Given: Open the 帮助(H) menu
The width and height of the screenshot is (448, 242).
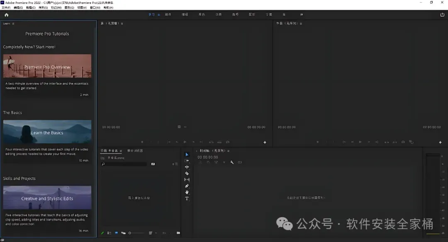Looking at the screenshot, I should 108,8.
